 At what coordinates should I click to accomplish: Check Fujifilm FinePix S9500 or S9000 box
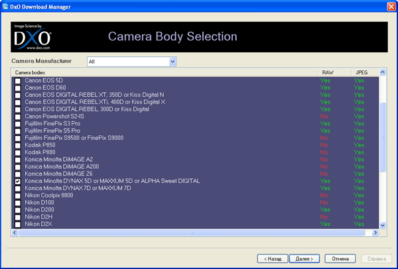pyautogui.click(x=18, y=138)
